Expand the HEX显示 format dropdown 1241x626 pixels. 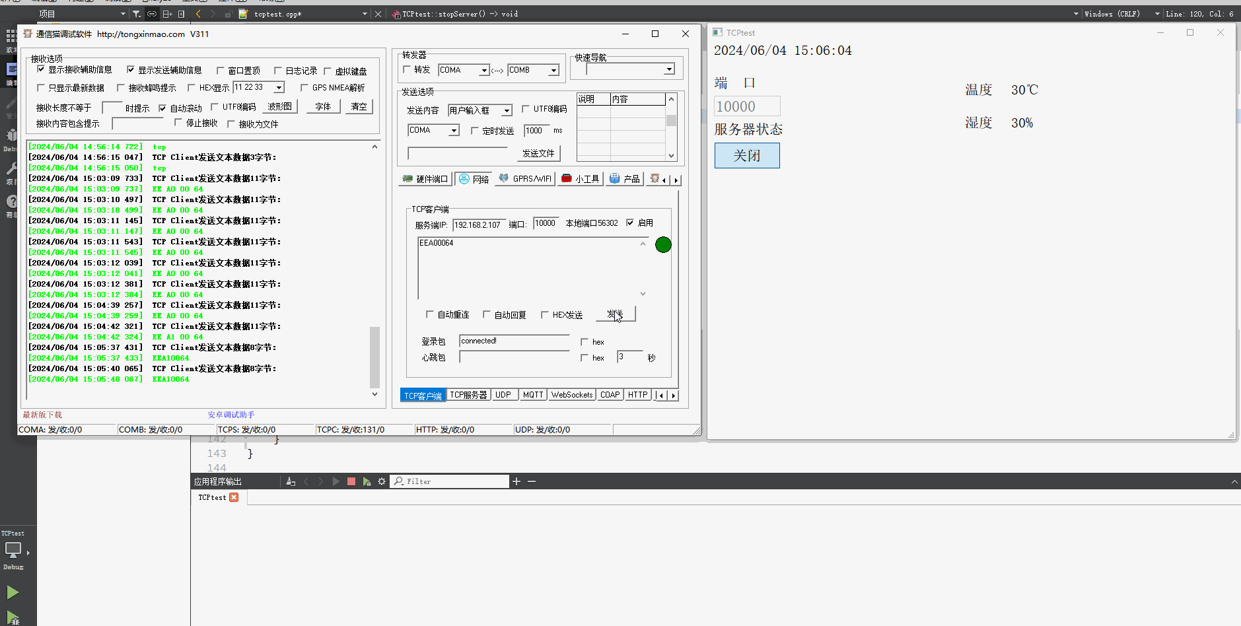pyautogui.click(x=279, y=88)
